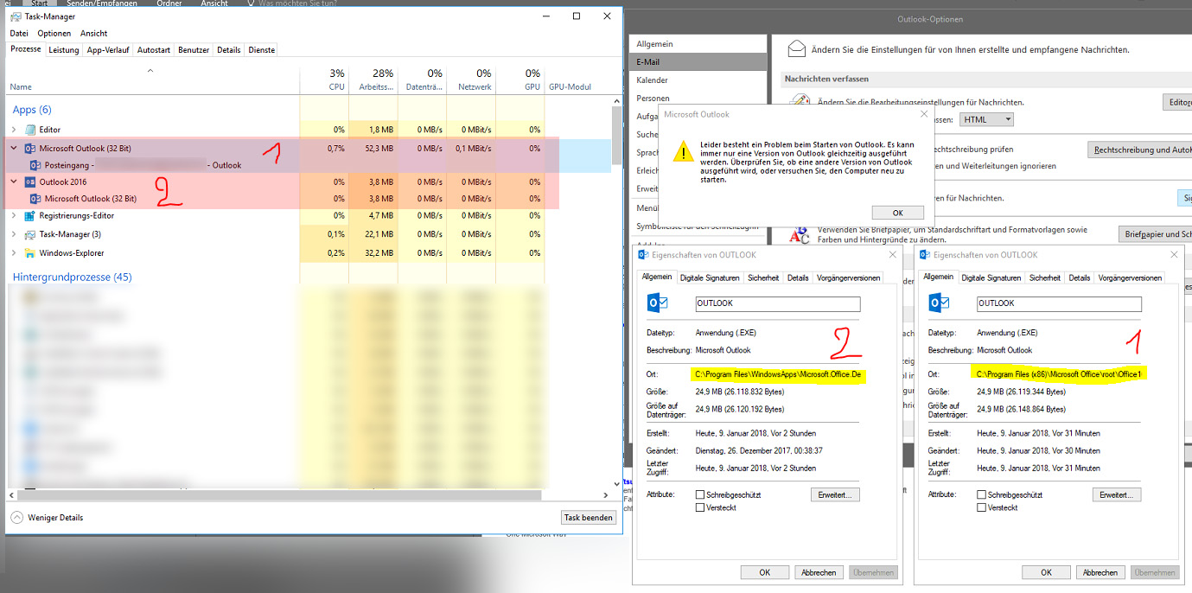The height and width of the screenshot is (593, 1192).
Task: Click Erweitert button in left Eigenschaften dialog
Action: pyautogui.click(x=835, y=494)
